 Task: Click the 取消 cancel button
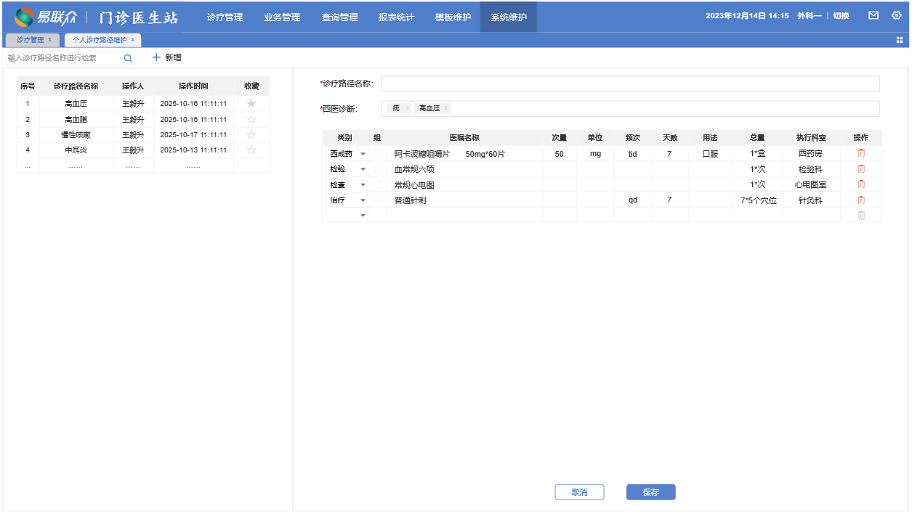coord(579,492)
